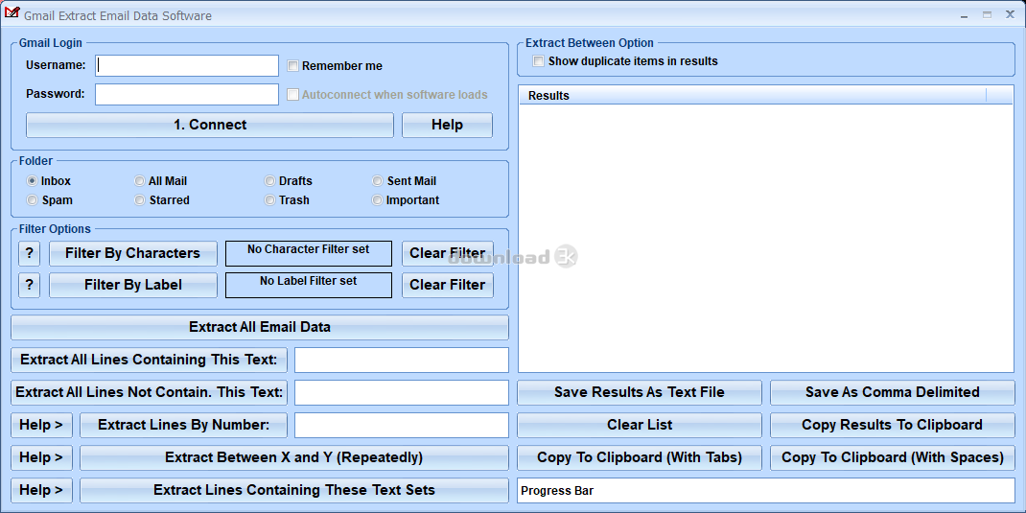Screen dimensions: 1026x513
Task: Click Save As Comma Delimited
Action: click(x=893, y=392)
